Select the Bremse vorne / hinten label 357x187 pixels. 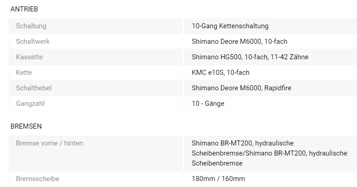[49, 143]
